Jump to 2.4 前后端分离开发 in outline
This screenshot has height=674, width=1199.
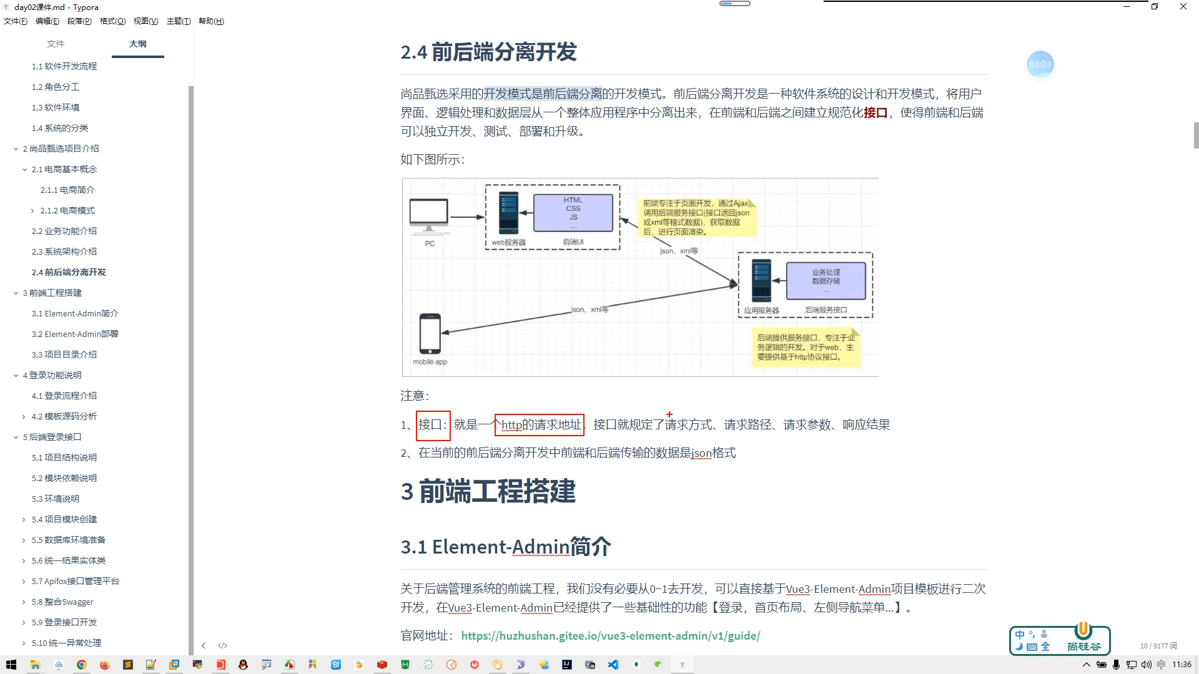pos(69,272)
